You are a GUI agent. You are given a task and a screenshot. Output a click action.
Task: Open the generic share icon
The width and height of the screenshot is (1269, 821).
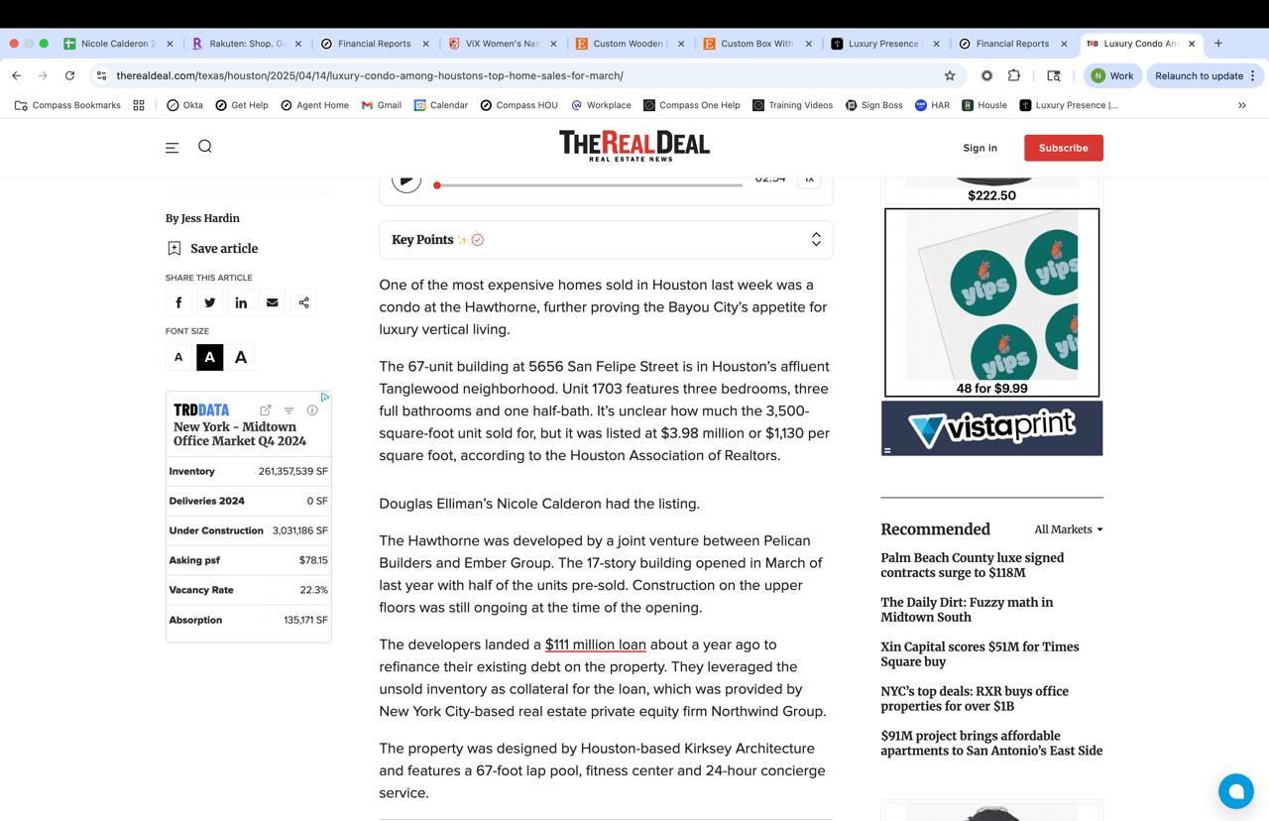click(x=304, y=302)
